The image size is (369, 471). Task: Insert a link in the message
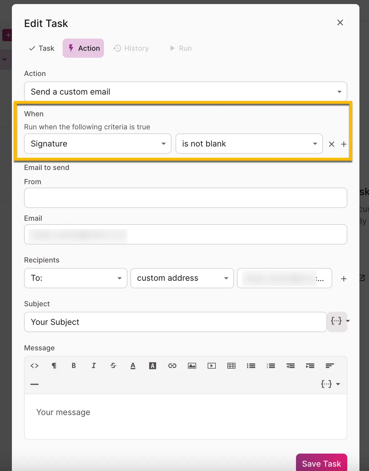[x=172, y=365]
